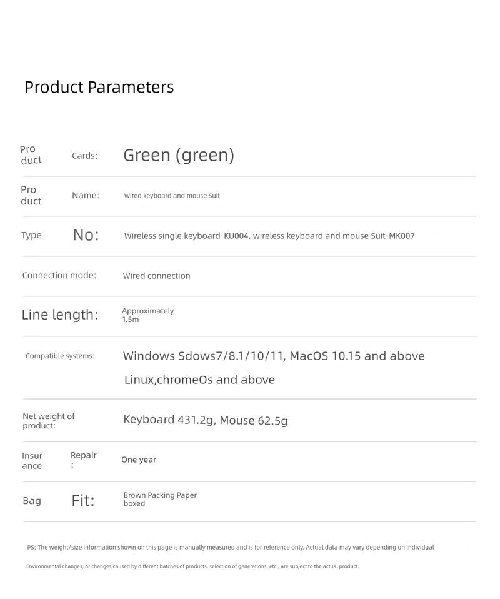Click the large "Fit:" label
500x599 pixels.
83,500
